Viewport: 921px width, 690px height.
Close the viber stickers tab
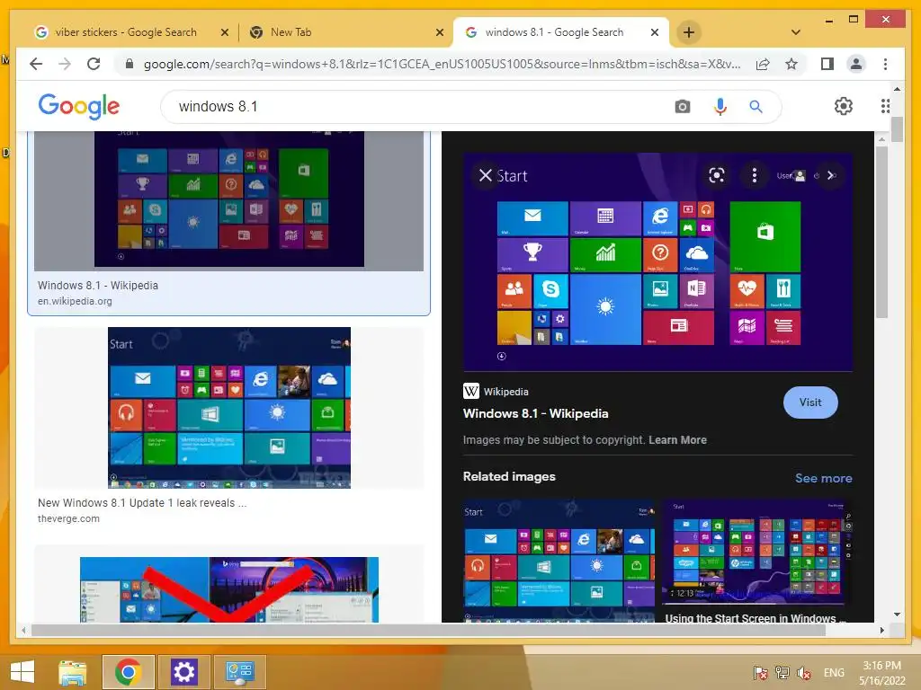click(x=224, y=33)
